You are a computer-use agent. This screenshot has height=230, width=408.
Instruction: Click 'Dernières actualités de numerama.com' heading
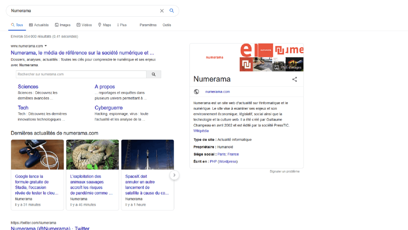click(x=54, y=133)
